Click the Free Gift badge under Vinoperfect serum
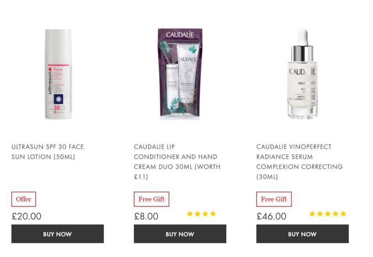The image size is (373, 257). click(x=274, y=199)
